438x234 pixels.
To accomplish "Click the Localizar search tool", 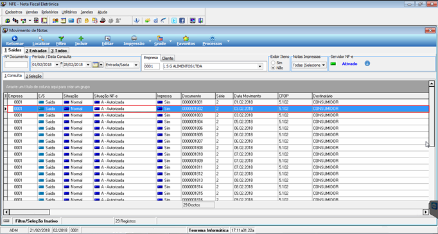I will pos(41,40).
